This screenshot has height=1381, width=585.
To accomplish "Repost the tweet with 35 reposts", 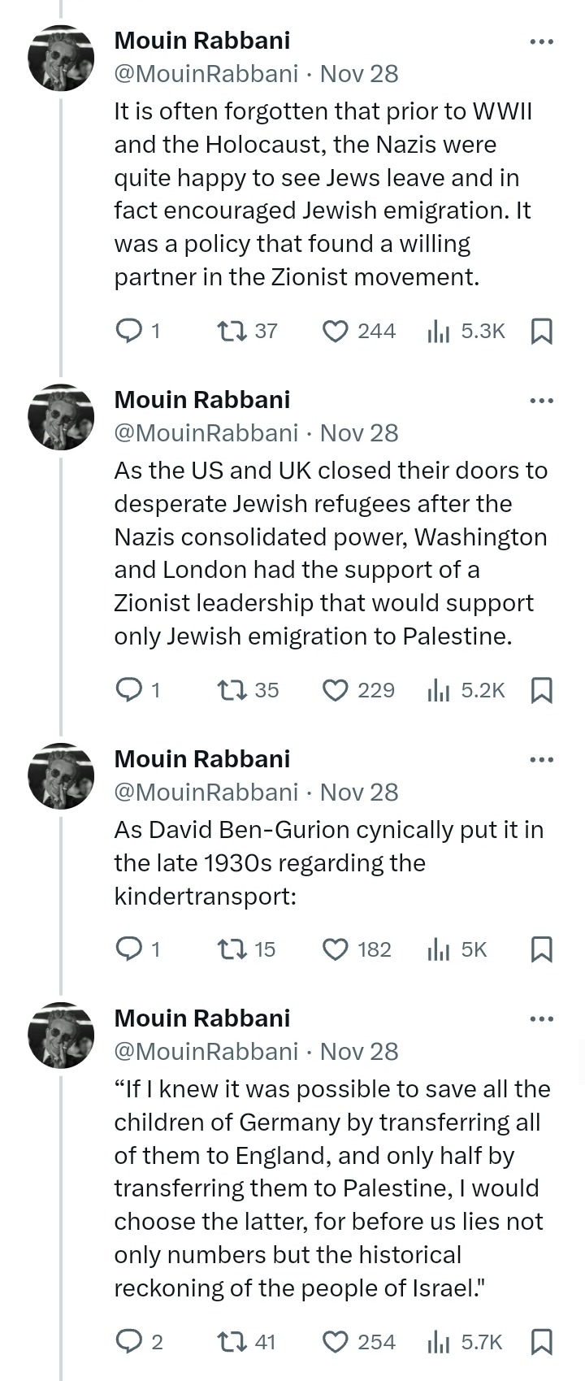I will click(x=231, y=690).
